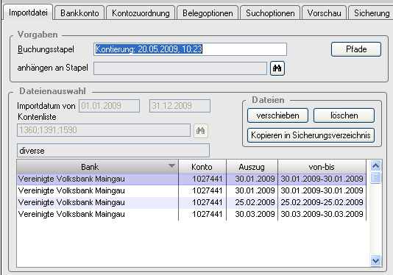The height and width of the screenshot is (275, 393).
Task: Click the Pfade button
Action: (356, 49)
